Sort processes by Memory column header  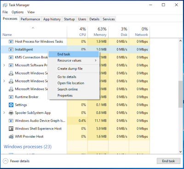[98, 32]
